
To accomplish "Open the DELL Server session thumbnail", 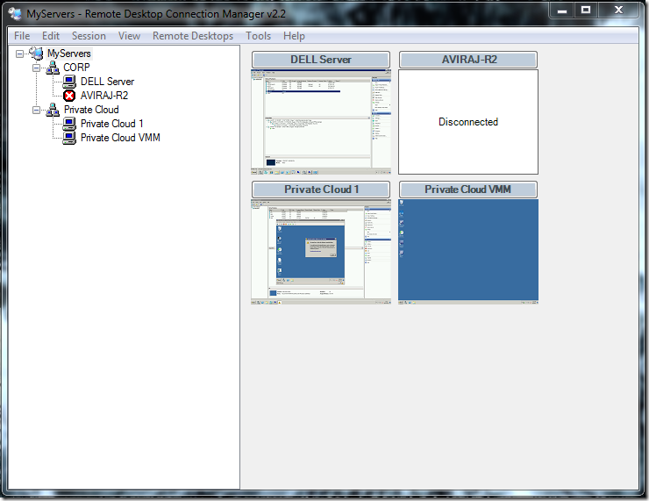I will pyautogui.click(x=321, y=122).
